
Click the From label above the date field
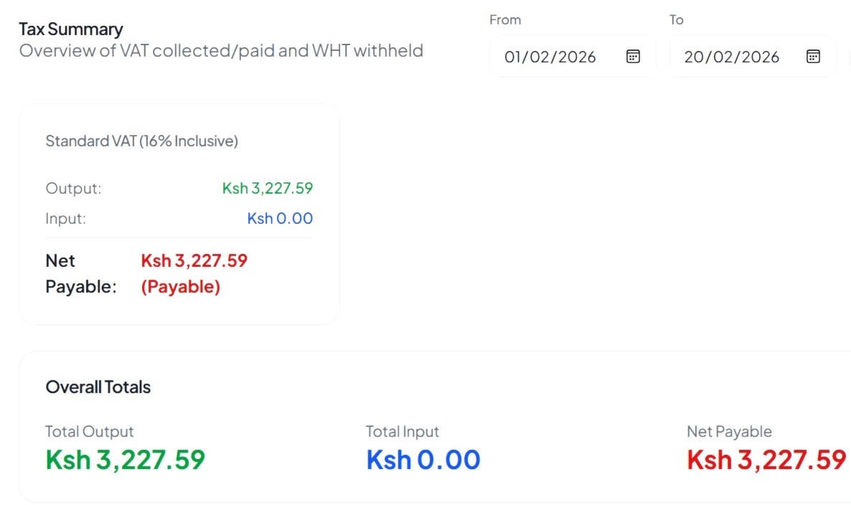505,19
